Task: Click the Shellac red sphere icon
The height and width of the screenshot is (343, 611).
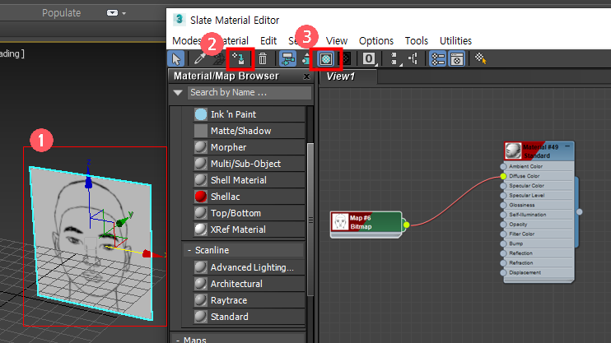Action: (201, 197)
